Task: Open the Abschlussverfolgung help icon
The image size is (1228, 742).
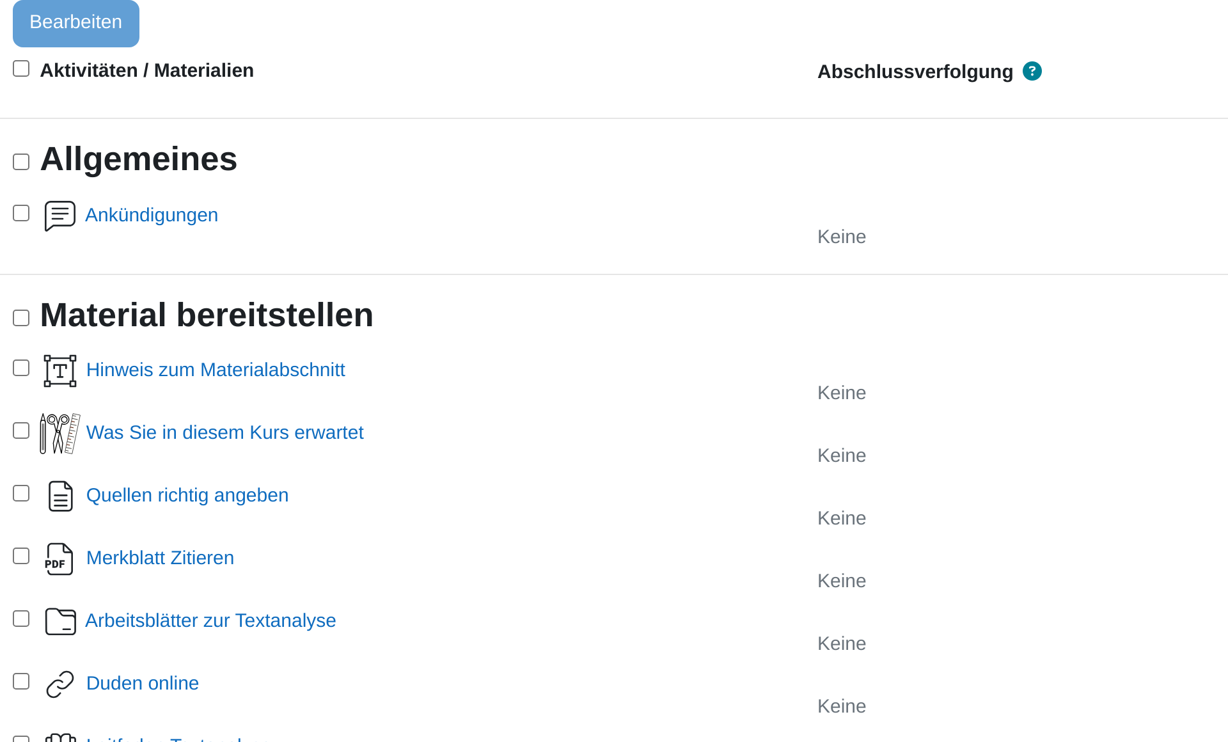Action: click(x=1032, y=71)
